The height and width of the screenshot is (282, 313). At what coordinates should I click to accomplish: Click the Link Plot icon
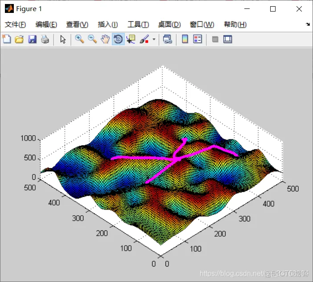tap(167, 39)
